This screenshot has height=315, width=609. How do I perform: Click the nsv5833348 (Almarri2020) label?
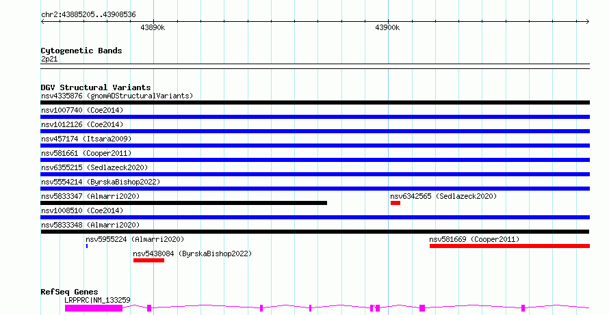click(90, 225)
